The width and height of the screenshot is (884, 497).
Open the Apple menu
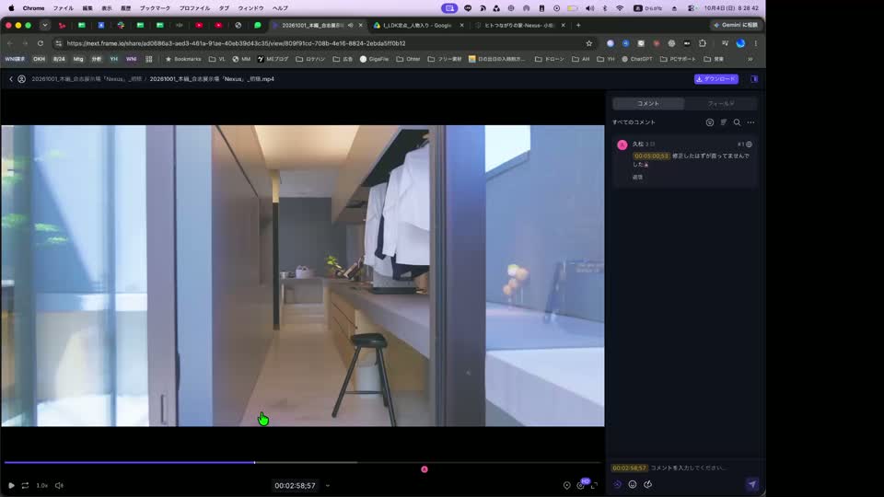tap(11, 8)
